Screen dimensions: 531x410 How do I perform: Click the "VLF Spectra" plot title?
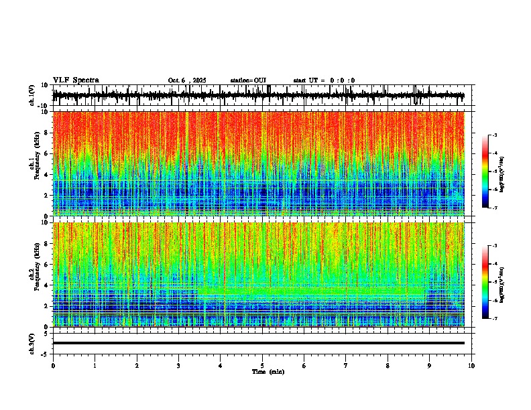[76, 80]
